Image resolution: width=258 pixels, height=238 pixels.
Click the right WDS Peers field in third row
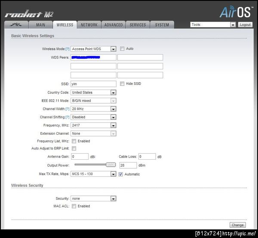140,75
